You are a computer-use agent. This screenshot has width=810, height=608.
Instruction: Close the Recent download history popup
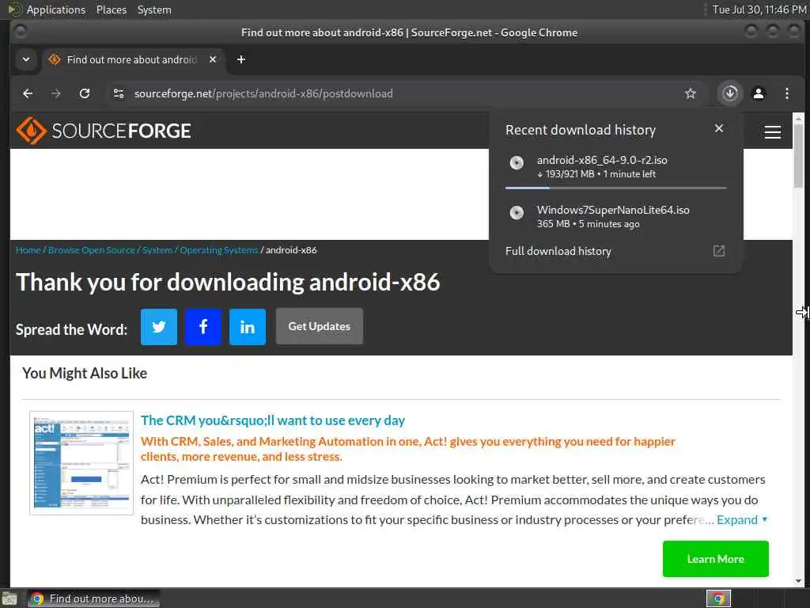click(x=718, y=129)
